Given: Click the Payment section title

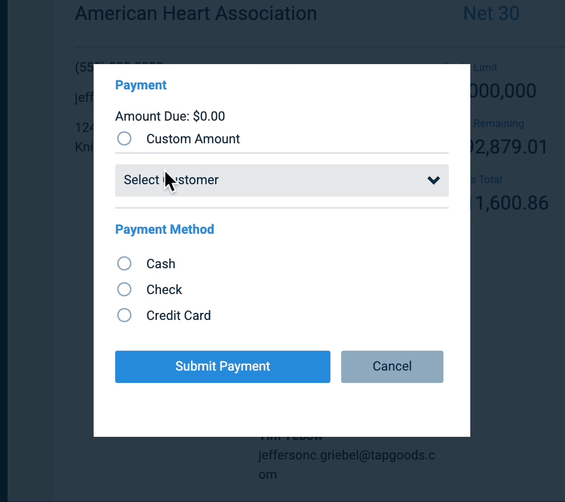Looking at the screenshot, I should [140, 85].
